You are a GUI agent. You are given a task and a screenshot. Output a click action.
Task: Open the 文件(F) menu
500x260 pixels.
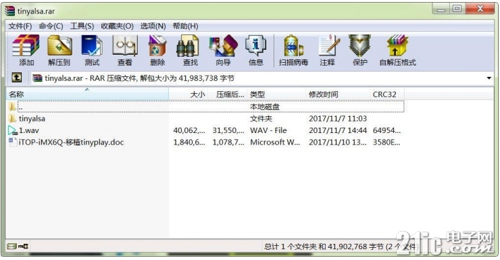click(x=20, y=26)
